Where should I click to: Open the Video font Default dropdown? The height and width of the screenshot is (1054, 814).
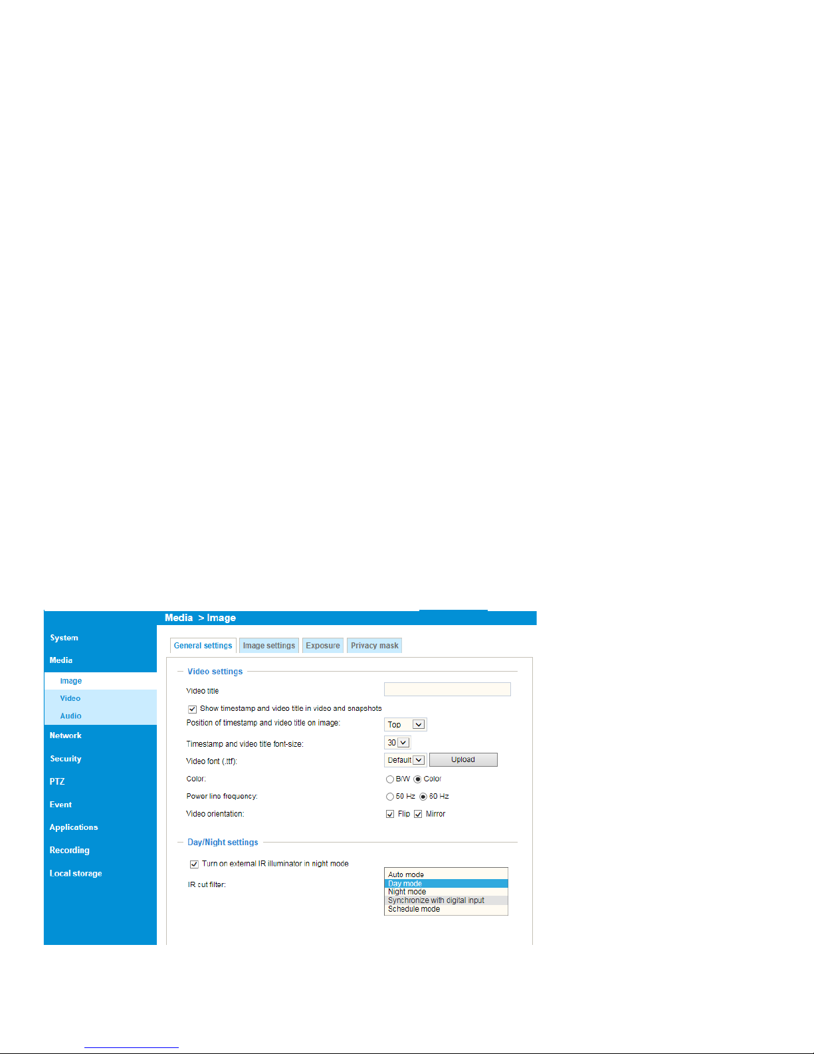coord(405,760)
